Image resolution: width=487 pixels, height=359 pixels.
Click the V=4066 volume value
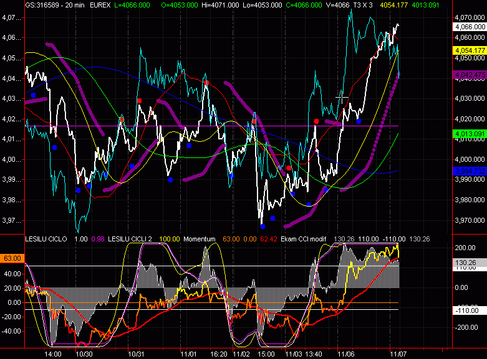pos(337,5)
